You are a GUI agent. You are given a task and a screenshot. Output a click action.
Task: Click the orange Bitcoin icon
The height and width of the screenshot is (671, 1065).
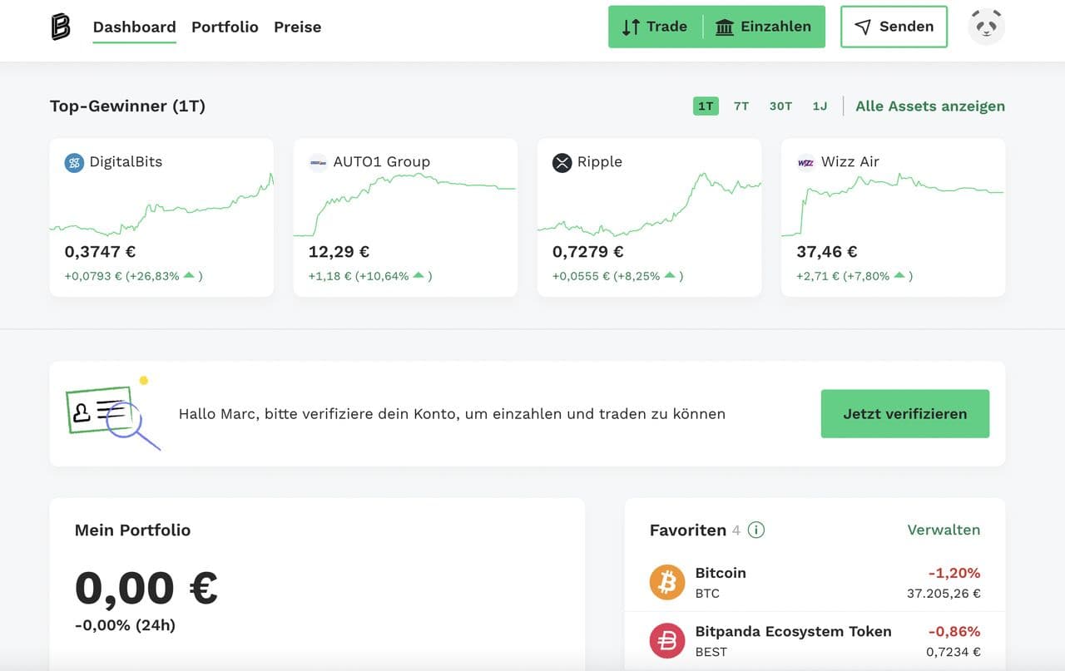pos(666,582)
